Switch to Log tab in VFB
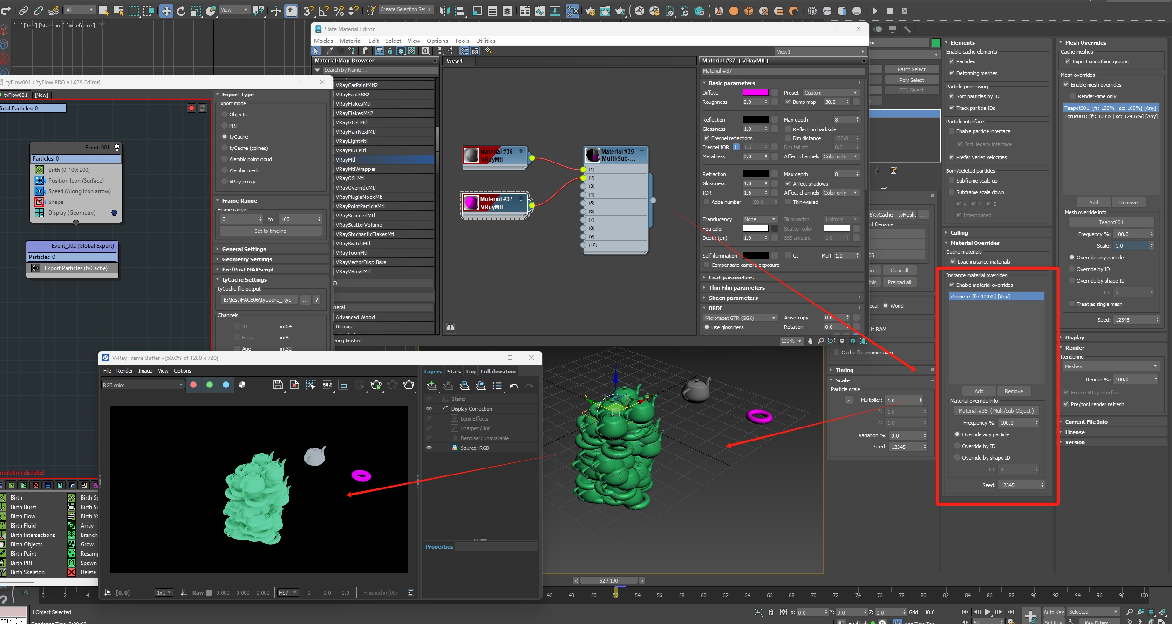This screenshot has width=1172, height=624. pos(470,372)
